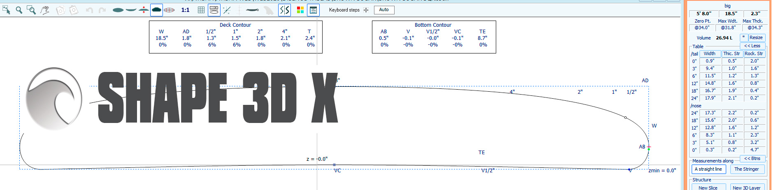Select the Width table column header
This screenshot has width=783, height=190.
[x=709, y=53]
